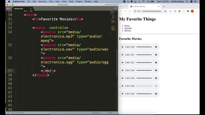Mute the last audio player's volume
Screen dimensions: 205x115
point(156,94)
